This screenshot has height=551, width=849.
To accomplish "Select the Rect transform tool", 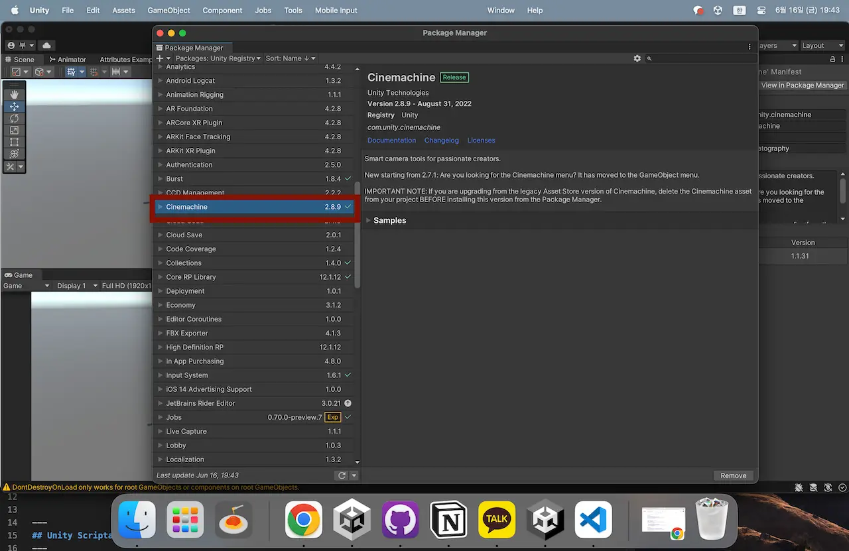I will [14, 142].
